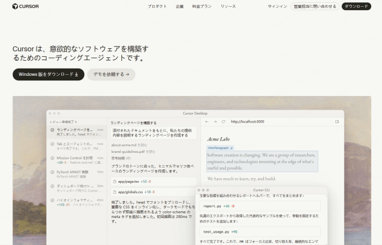The image size is (382, 245).
Task: Click file icon beside app/page.tsx
Action: click(115, 182)
